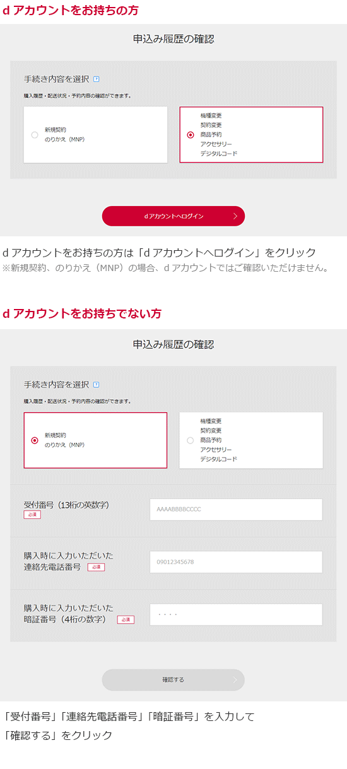Click 必須 badge under 受付番号 label
Image resolution: width=347 pixels, height=769 pixels.
[x=32, y=515]
